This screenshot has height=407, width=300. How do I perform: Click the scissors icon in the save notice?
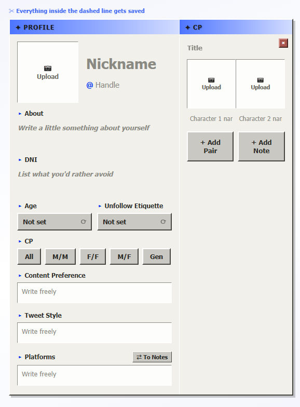coord(11,11)
